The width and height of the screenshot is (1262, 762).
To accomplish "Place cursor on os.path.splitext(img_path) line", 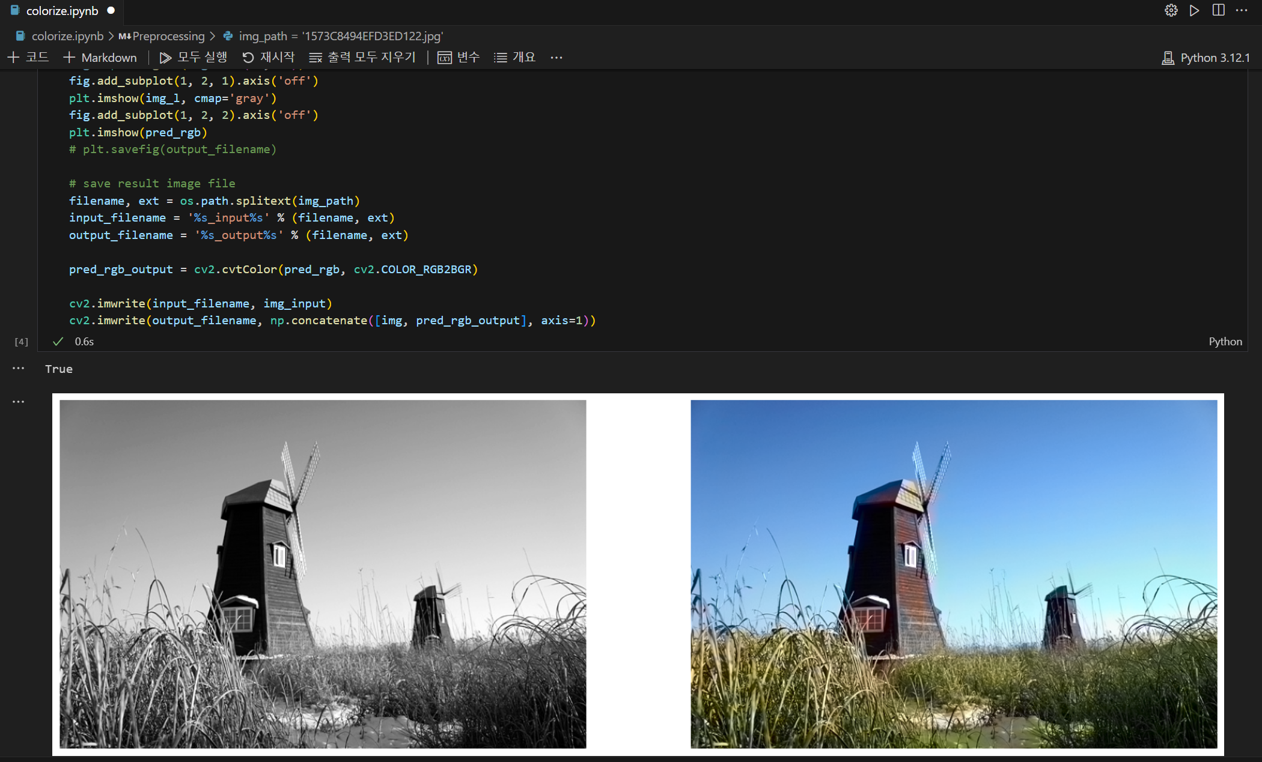I will coord(215,201).
